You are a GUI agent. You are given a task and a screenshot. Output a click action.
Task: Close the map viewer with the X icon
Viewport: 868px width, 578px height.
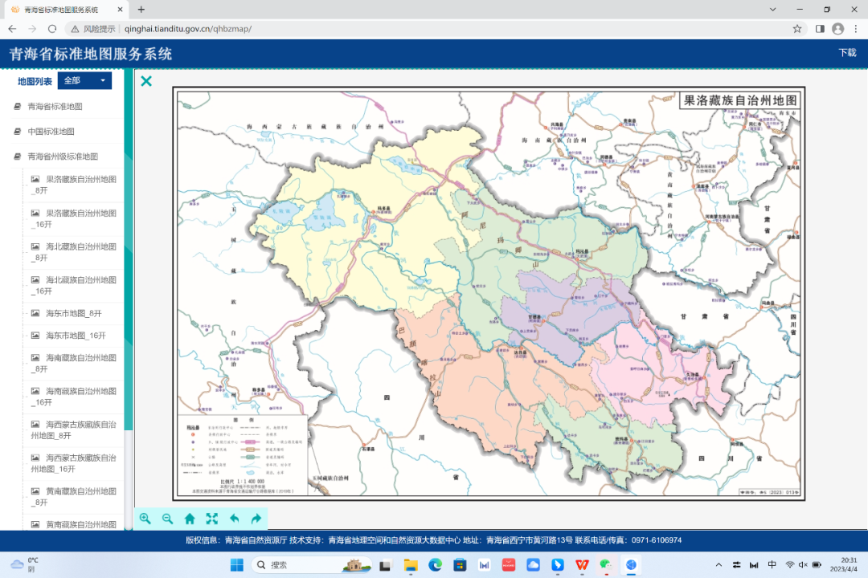click(x=146, y=81)
